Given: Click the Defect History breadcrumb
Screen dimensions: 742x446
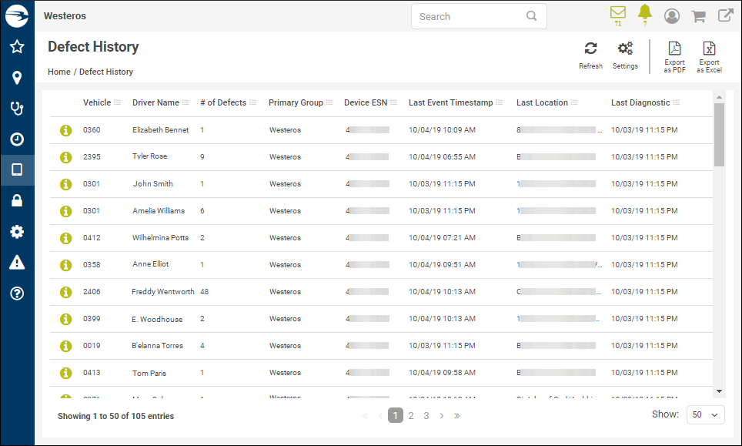Looking at the screenshot, I should click(x=106, y=72).
